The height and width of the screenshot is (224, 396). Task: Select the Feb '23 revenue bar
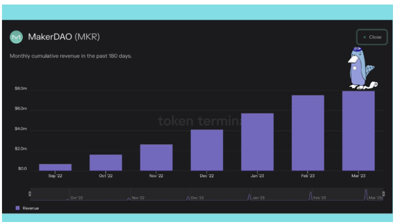click(308, 133)
